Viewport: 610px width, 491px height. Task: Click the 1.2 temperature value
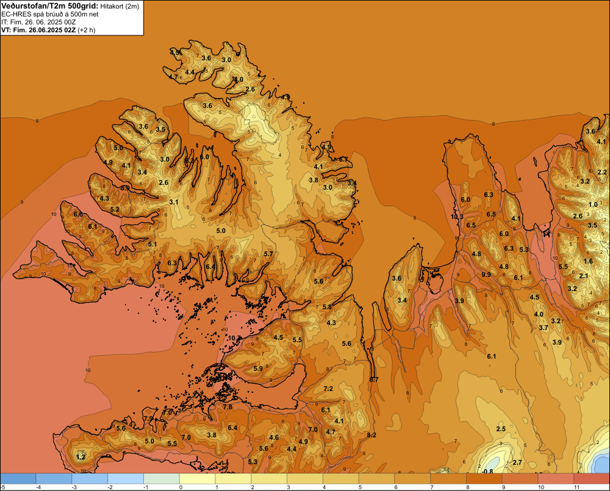point(81,457)
